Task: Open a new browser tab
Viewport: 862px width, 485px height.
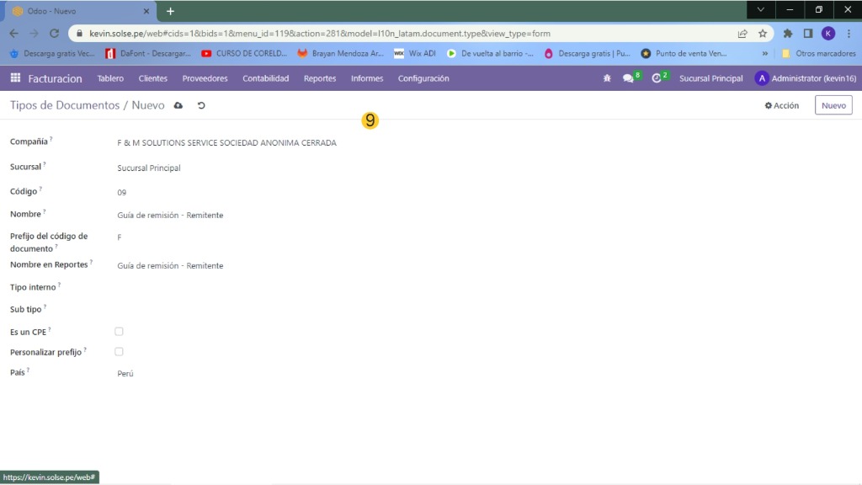Action: pos(170,11)
